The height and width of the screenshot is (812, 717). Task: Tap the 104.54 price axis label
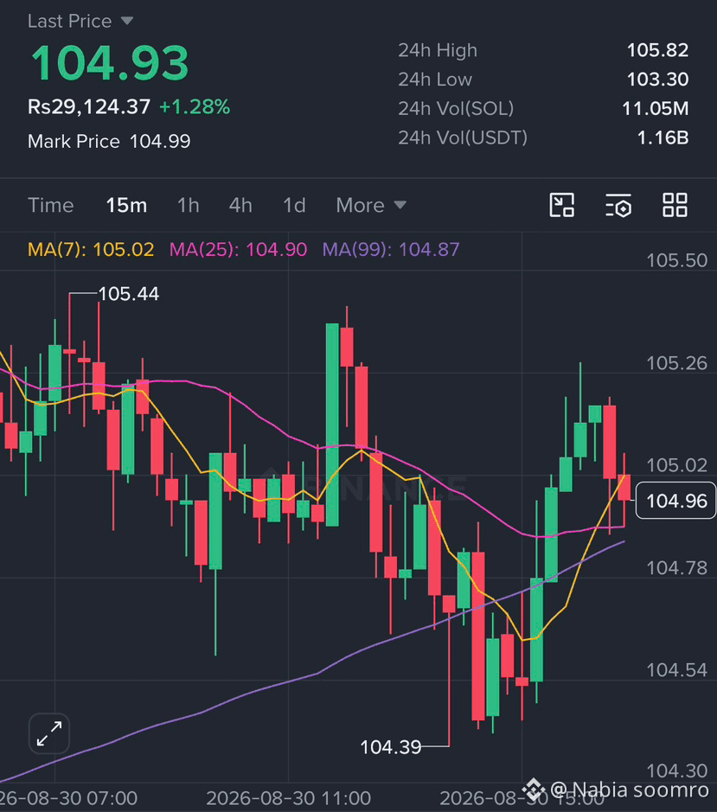(x=676, y=670)
